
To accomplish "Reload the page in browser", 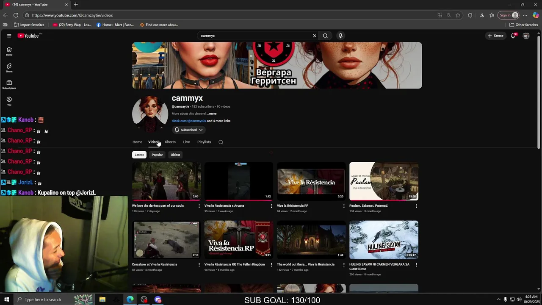I will (x=16, y=15).
